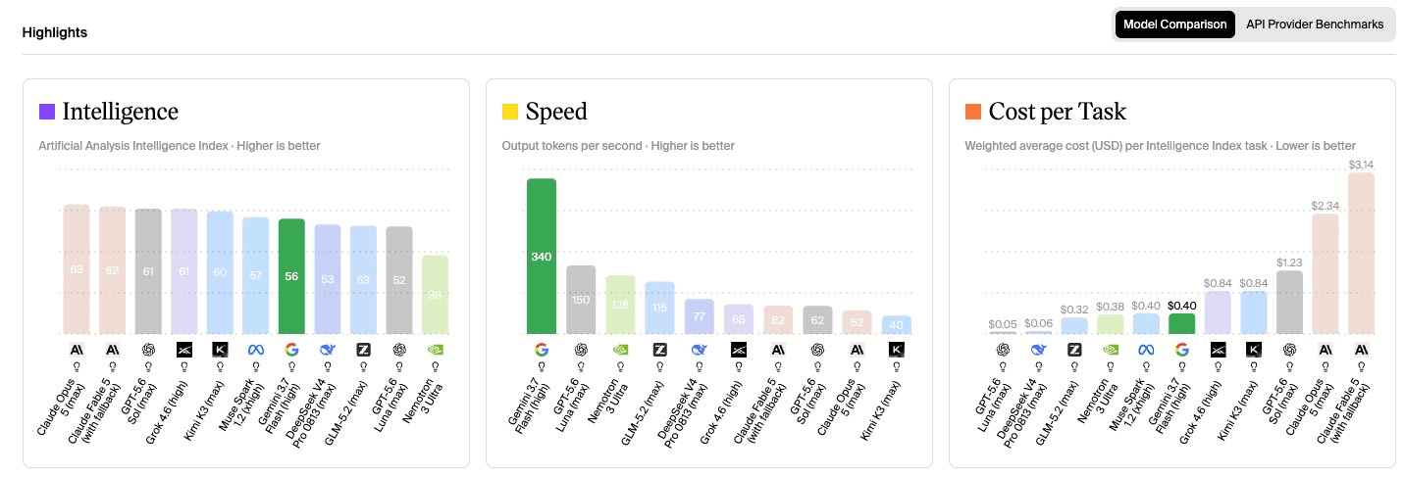
Task: Click the Kimi K logo in the Speed chart
Action: (x=896, y=349)
